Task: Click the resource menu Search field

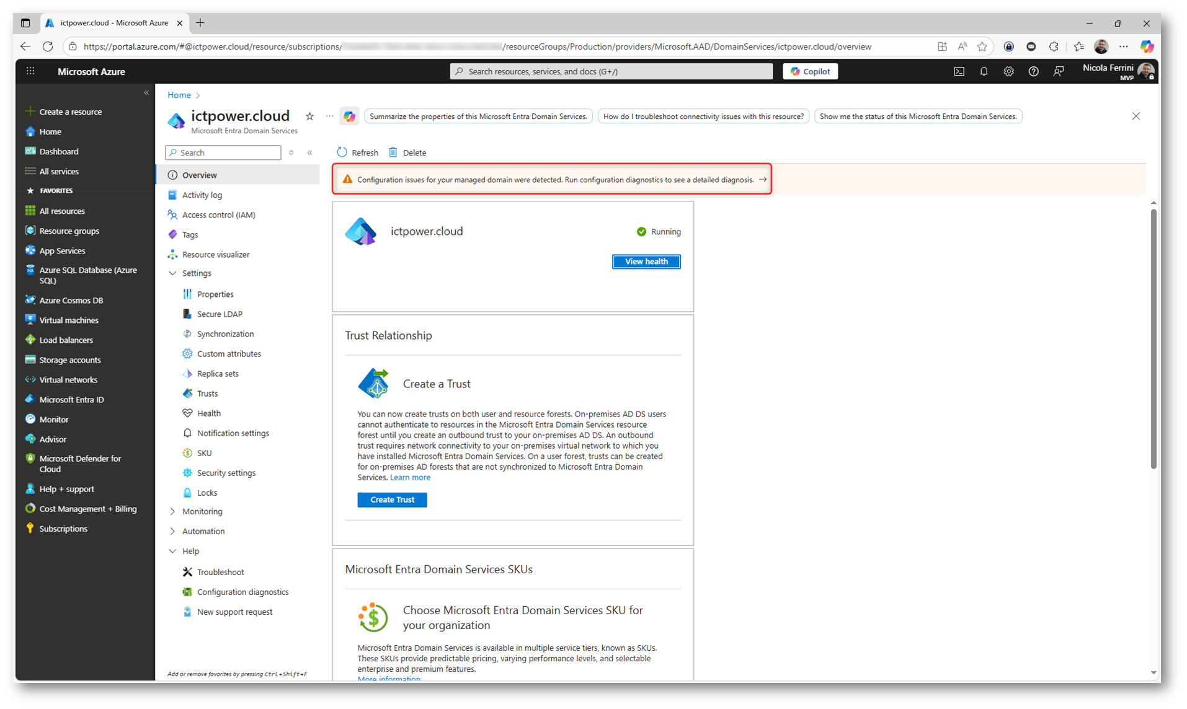Action: pos(223,152)
